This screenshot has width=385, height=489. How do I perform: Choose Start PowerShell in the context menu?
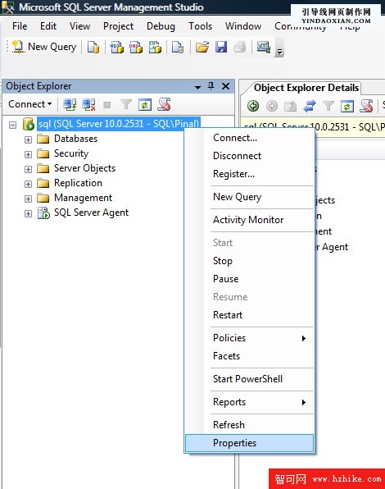[x=249, y=379]
